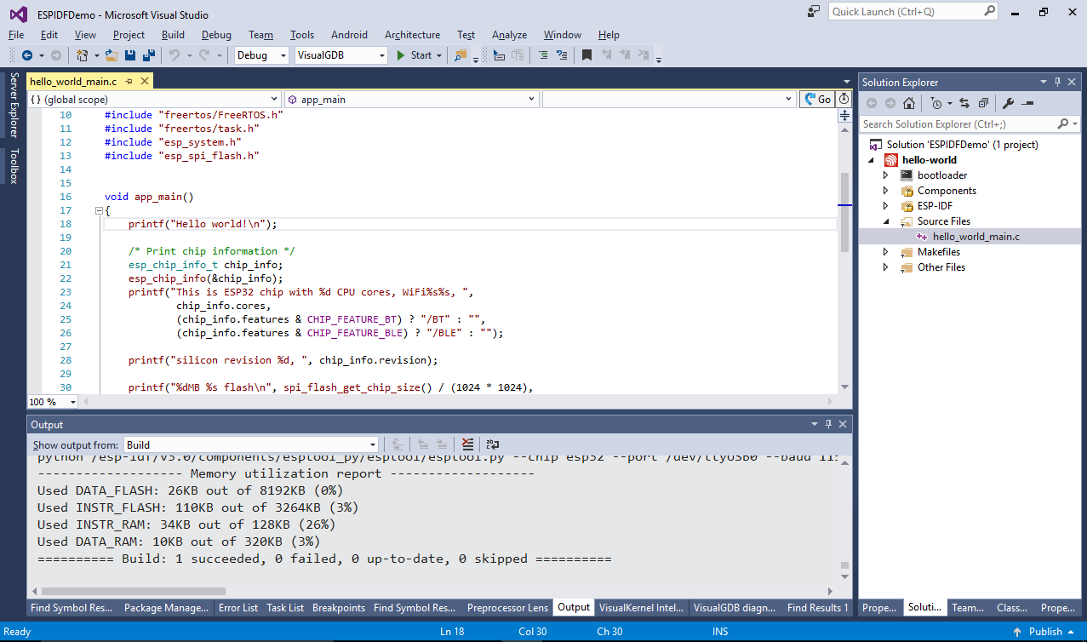The image size is (1087, 642).
Task: Click the split editor handle above scrollbar
Action: pos(844,115)
